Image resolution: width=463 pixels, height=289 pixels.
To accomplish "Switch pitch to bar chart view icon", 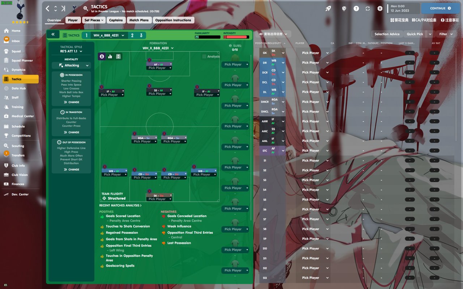I will 110,56.
